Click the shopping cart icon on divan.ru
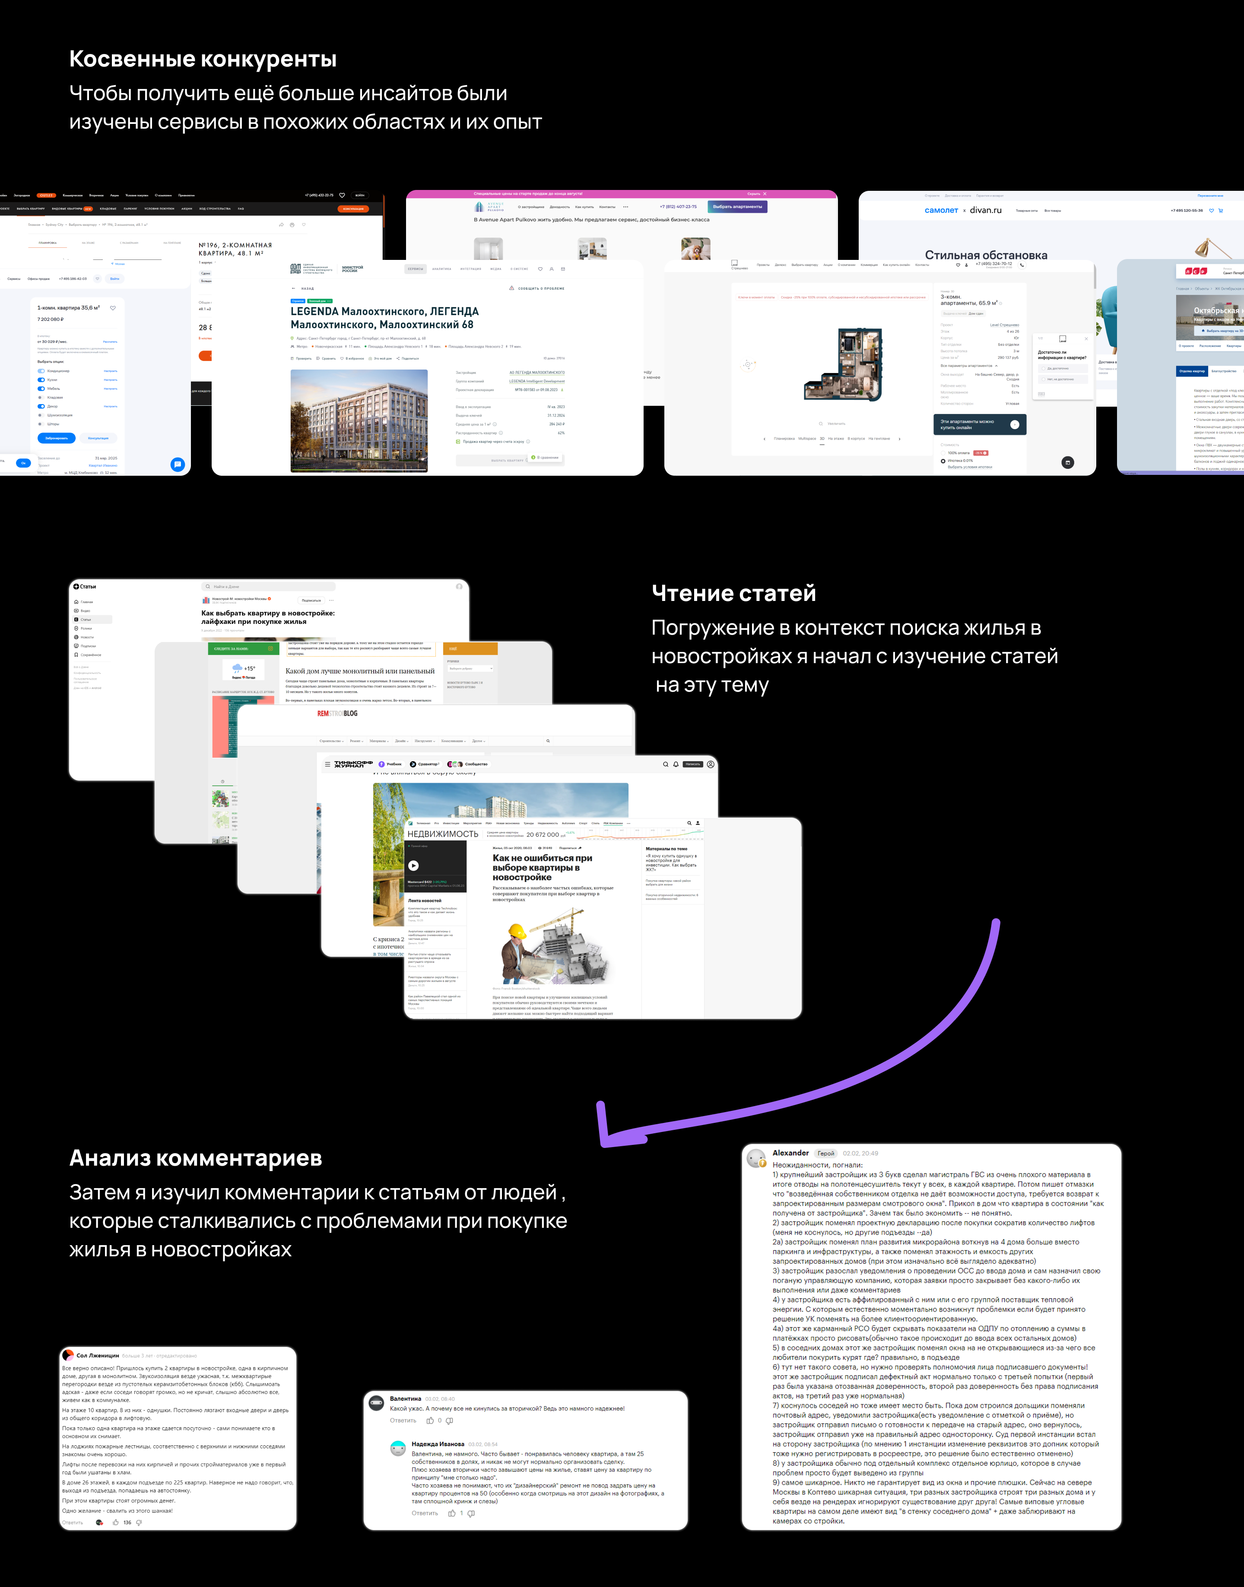This screenshot has width=1244, height=1587. click(1221, 210)
